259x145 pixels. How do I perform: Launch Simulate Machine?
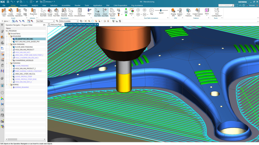[64, 11]
